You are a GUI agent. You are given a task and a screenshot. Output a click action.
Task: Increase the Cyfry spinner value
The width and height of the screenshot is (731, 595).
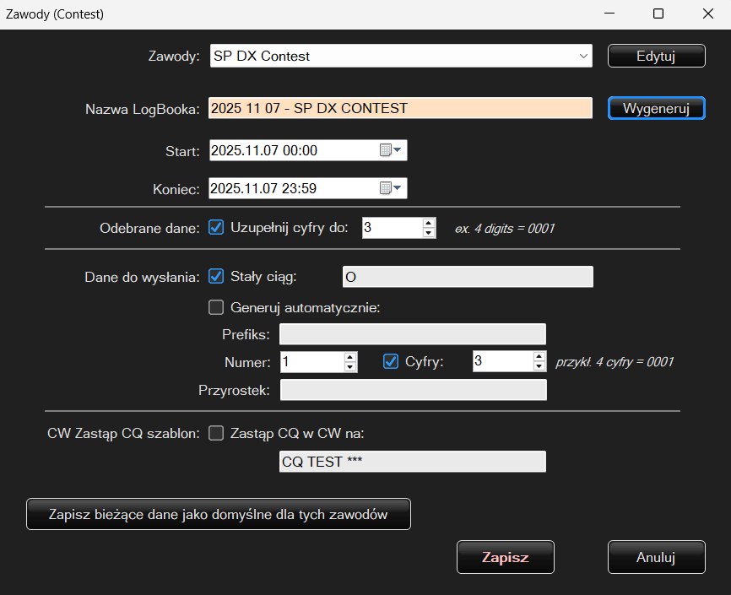tap(539, 357)
